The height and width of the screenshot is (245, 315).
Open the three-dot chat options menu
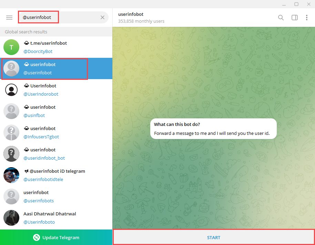pyautogui.click(x=307, y=18)
